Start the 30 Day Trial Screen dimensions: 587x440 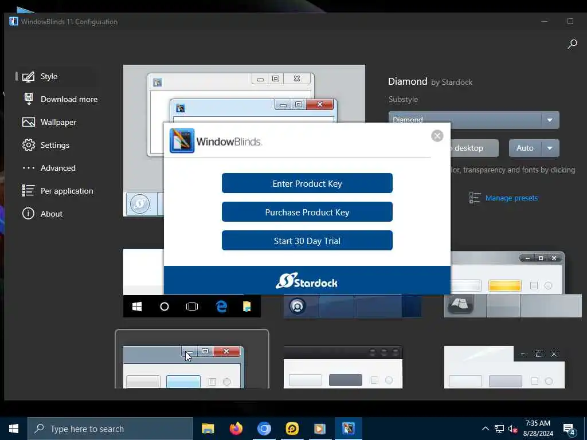[x=307, y=241]
